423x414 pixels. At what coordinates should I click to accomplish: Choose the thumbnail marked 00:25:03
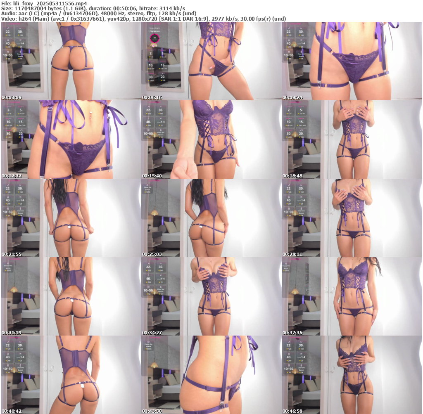click(211, 218)
